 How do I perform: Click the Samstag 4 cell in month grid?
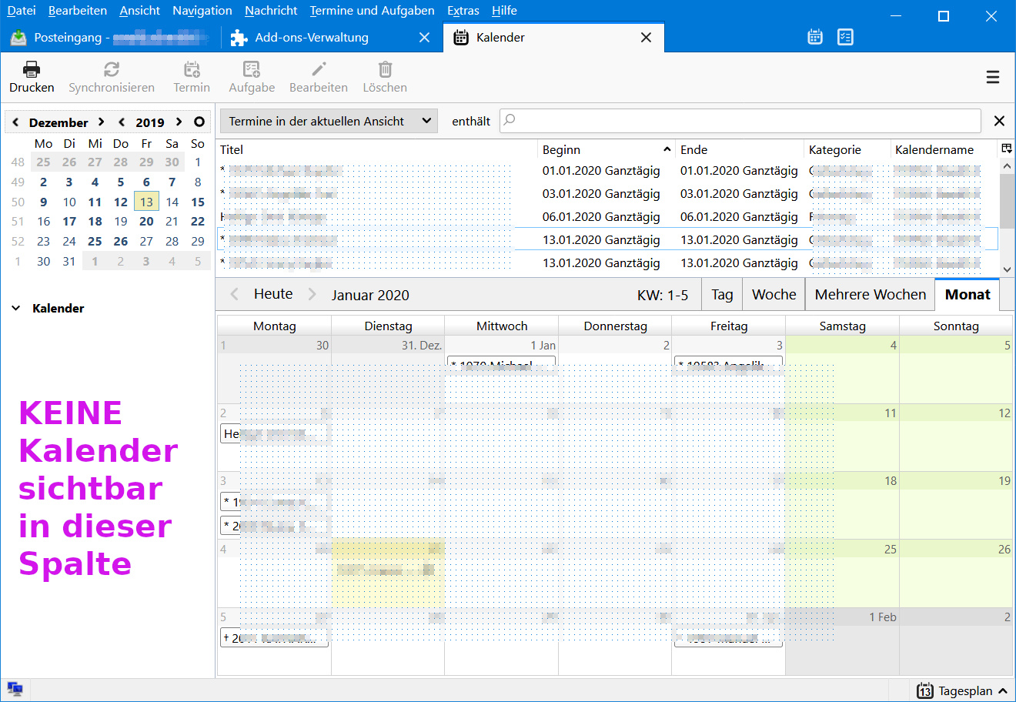click(842, 369)
